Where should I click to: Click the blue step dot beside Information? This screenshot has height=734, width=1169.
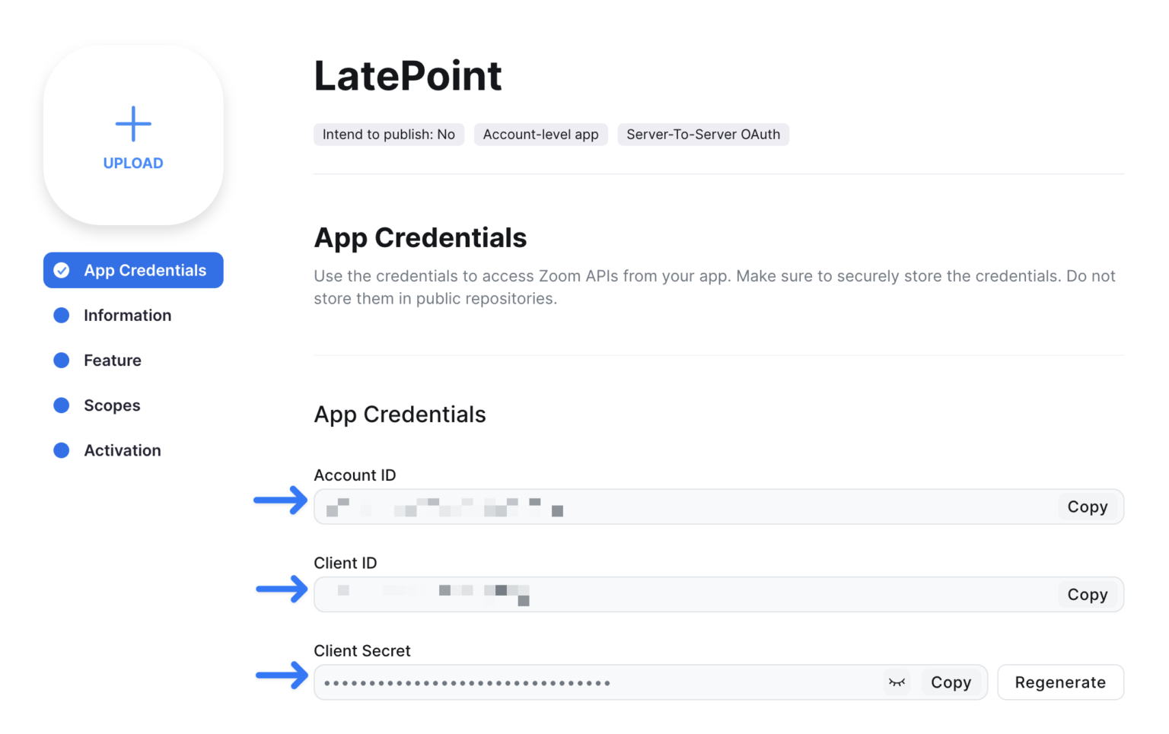pyautogui.click(x=61, y=315)
